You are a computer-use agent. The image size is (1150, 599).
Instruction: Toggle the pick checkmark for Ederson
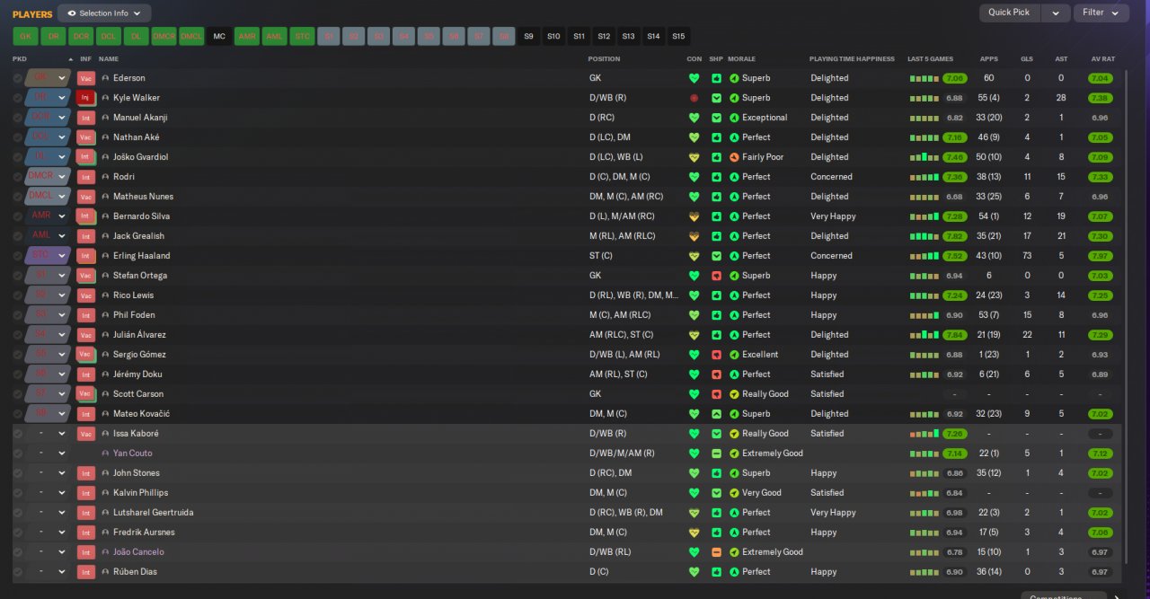tap(18, 78)
